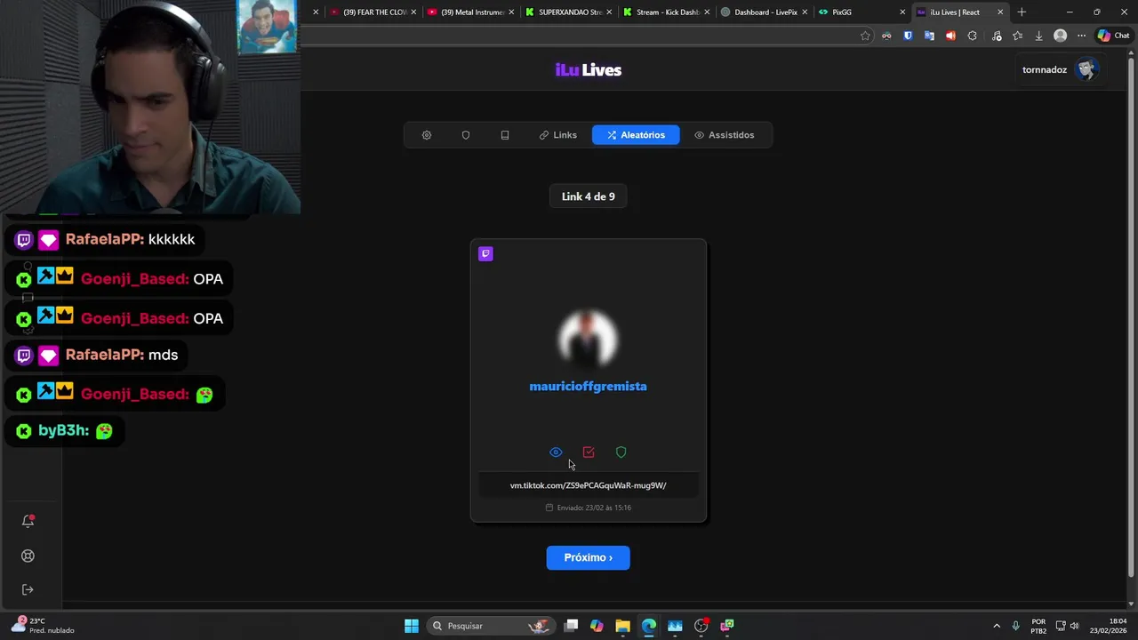Mark link as watched with the eye icon
1138x640 pixels.
pos(556,452)
